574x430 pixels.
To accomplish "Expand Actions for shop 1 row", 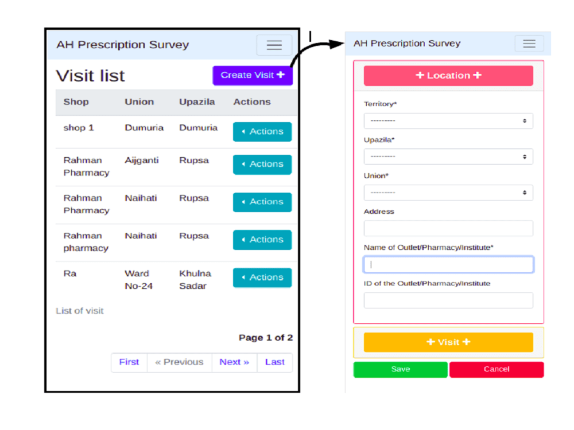I will point(262,132).
